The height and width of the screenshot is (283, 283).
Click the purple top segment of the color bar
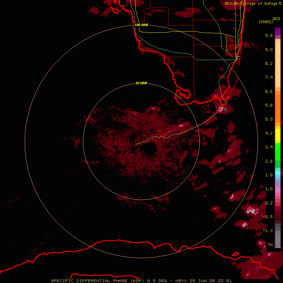point(278,31)
